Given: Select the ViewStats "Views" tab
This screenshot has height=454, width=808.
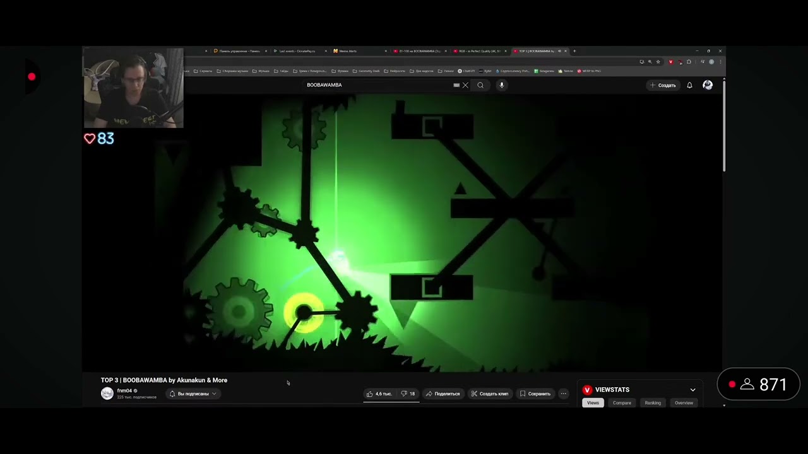Looking at the screenshot, I should pyautogui.click(x=593, y=403).
